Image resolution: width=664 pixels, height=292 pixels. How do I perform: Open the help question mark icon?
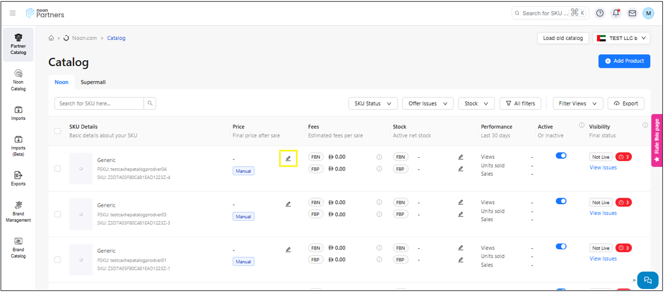tap(600, 13)
